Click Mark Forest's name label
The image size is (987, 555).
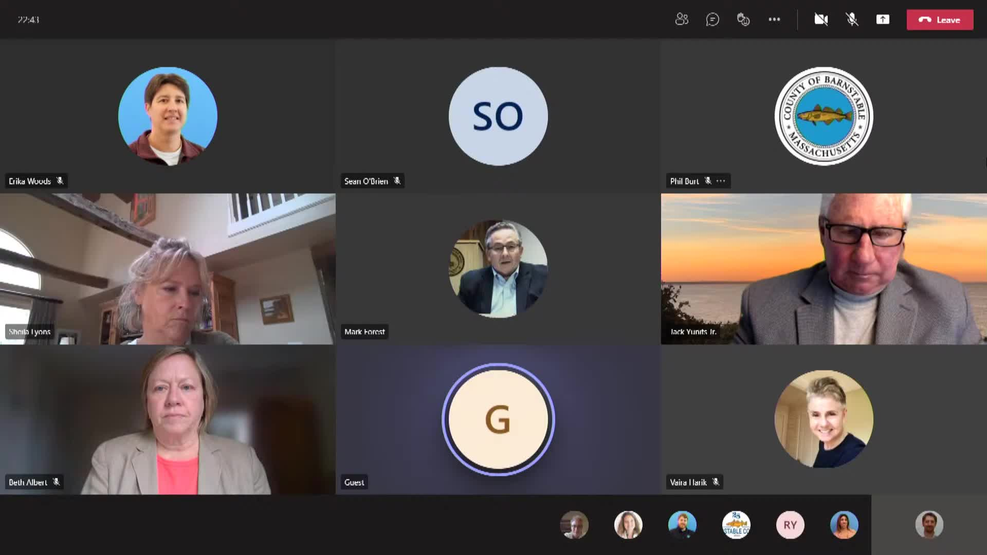(364, 332)
